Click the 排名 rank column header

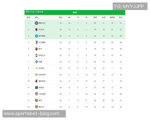click(x=28, y=17)
